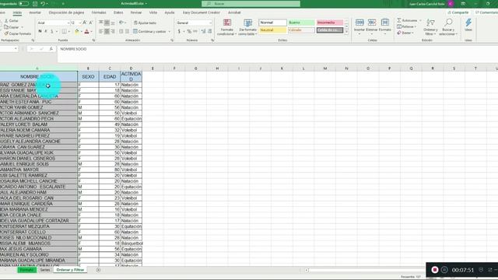Open the Vista ribbon tab
The height and width of the screenshot is (280, 498).
coord(153,12)
